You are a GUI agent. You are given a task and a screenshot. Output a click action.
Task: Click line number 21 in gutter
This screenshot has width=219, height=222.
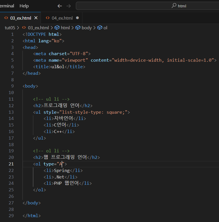pos(11,164)
